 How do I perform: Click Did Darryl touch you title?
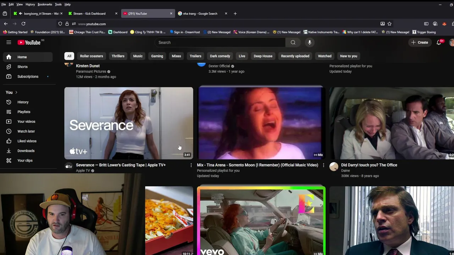click(369, 165)
